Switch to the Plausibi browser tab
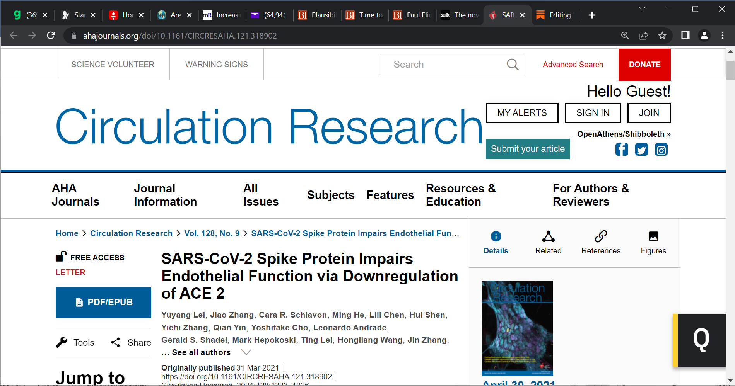The image size is (735, 386). click(317, 15)
